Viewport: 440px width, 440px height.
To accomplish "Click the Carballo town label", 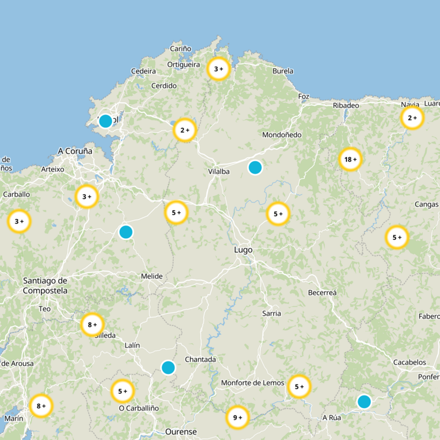I will [x=16, y=194].
